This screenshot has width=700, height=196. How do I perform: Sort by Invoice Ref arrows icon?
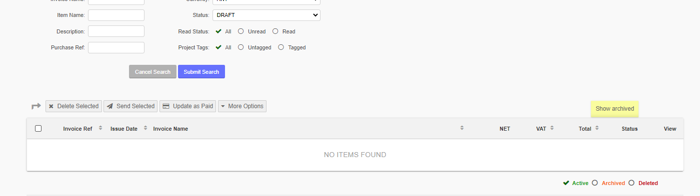100,128
